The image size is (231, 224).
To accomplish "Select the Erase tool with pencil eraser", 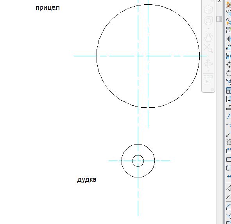I will (x=229, y=4).
